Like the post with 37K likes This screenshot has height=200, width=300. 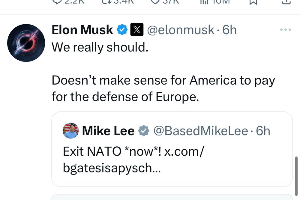click(x=155, y=1)
